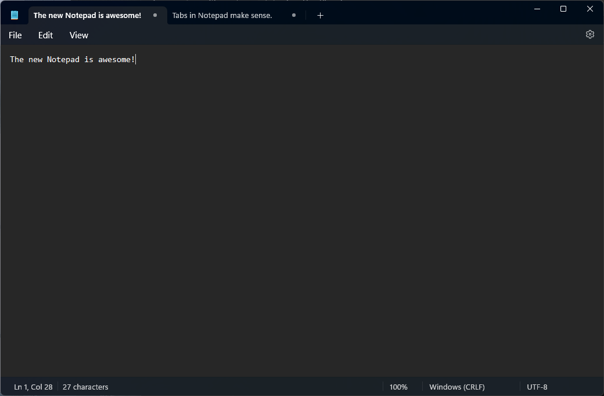Screen dimensions: 604x396
Task: Click the text line 'The new Notepad is awesome!'
Action: (x=73, y=59)
